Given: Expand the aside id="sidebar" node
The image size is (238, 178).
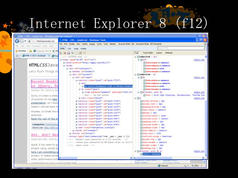Looking at the screenshot, I should click(x=73, y=130).
